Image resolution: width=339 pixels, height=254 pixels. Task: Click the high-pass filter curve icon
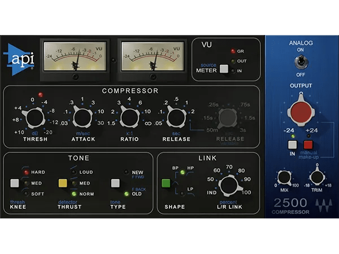tap(190, 173)
